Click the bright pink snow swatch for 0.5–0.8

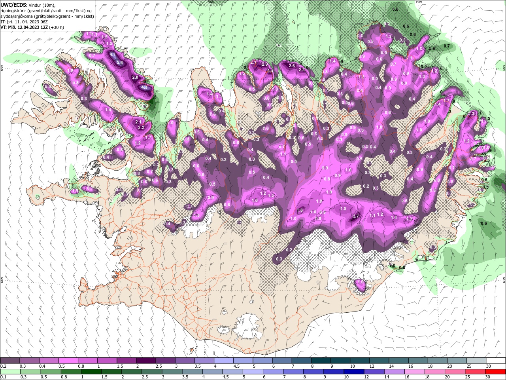(x=68, y=361)
